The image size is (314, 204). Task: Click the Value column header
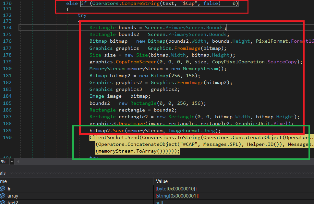pos(162,181)
